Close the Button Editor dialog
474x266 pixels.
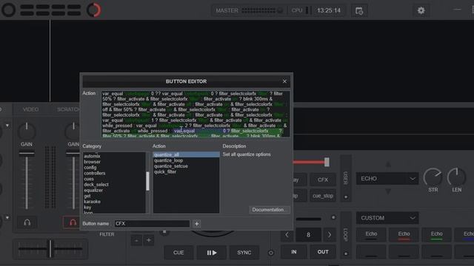(x=284, y=81)
